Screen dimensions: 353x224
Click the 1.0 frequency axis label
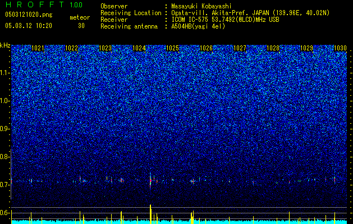tap(4, 101)
